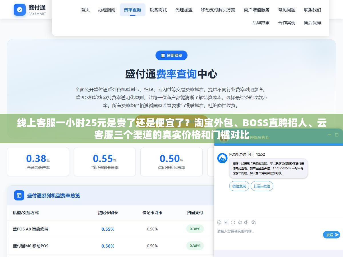Open the 办理指南 menu item
Image resolution: width=343 pixels, height=257 pixels.
[107, 10]
